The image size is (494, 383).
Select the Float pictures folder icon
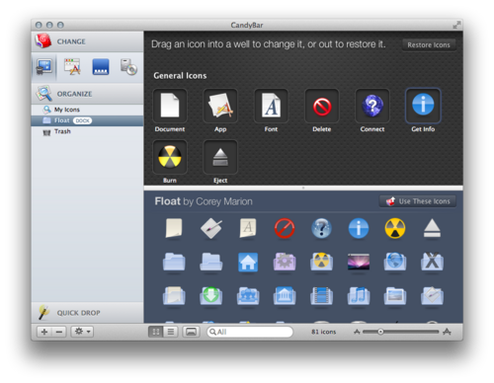point(395,295)
